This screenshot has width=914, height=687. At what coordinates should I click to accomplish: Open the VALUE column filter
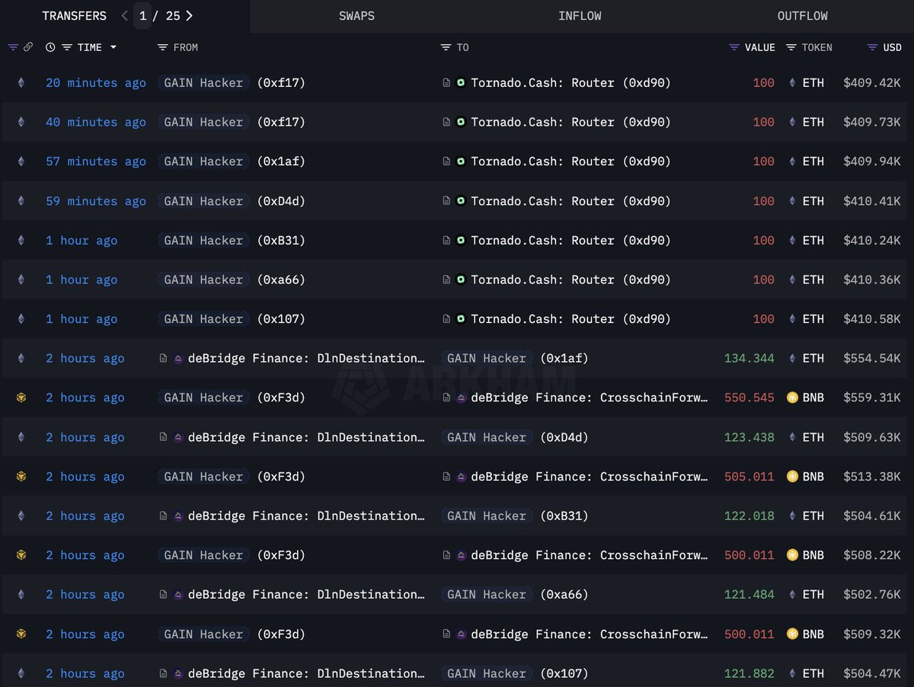coord(734,47)
